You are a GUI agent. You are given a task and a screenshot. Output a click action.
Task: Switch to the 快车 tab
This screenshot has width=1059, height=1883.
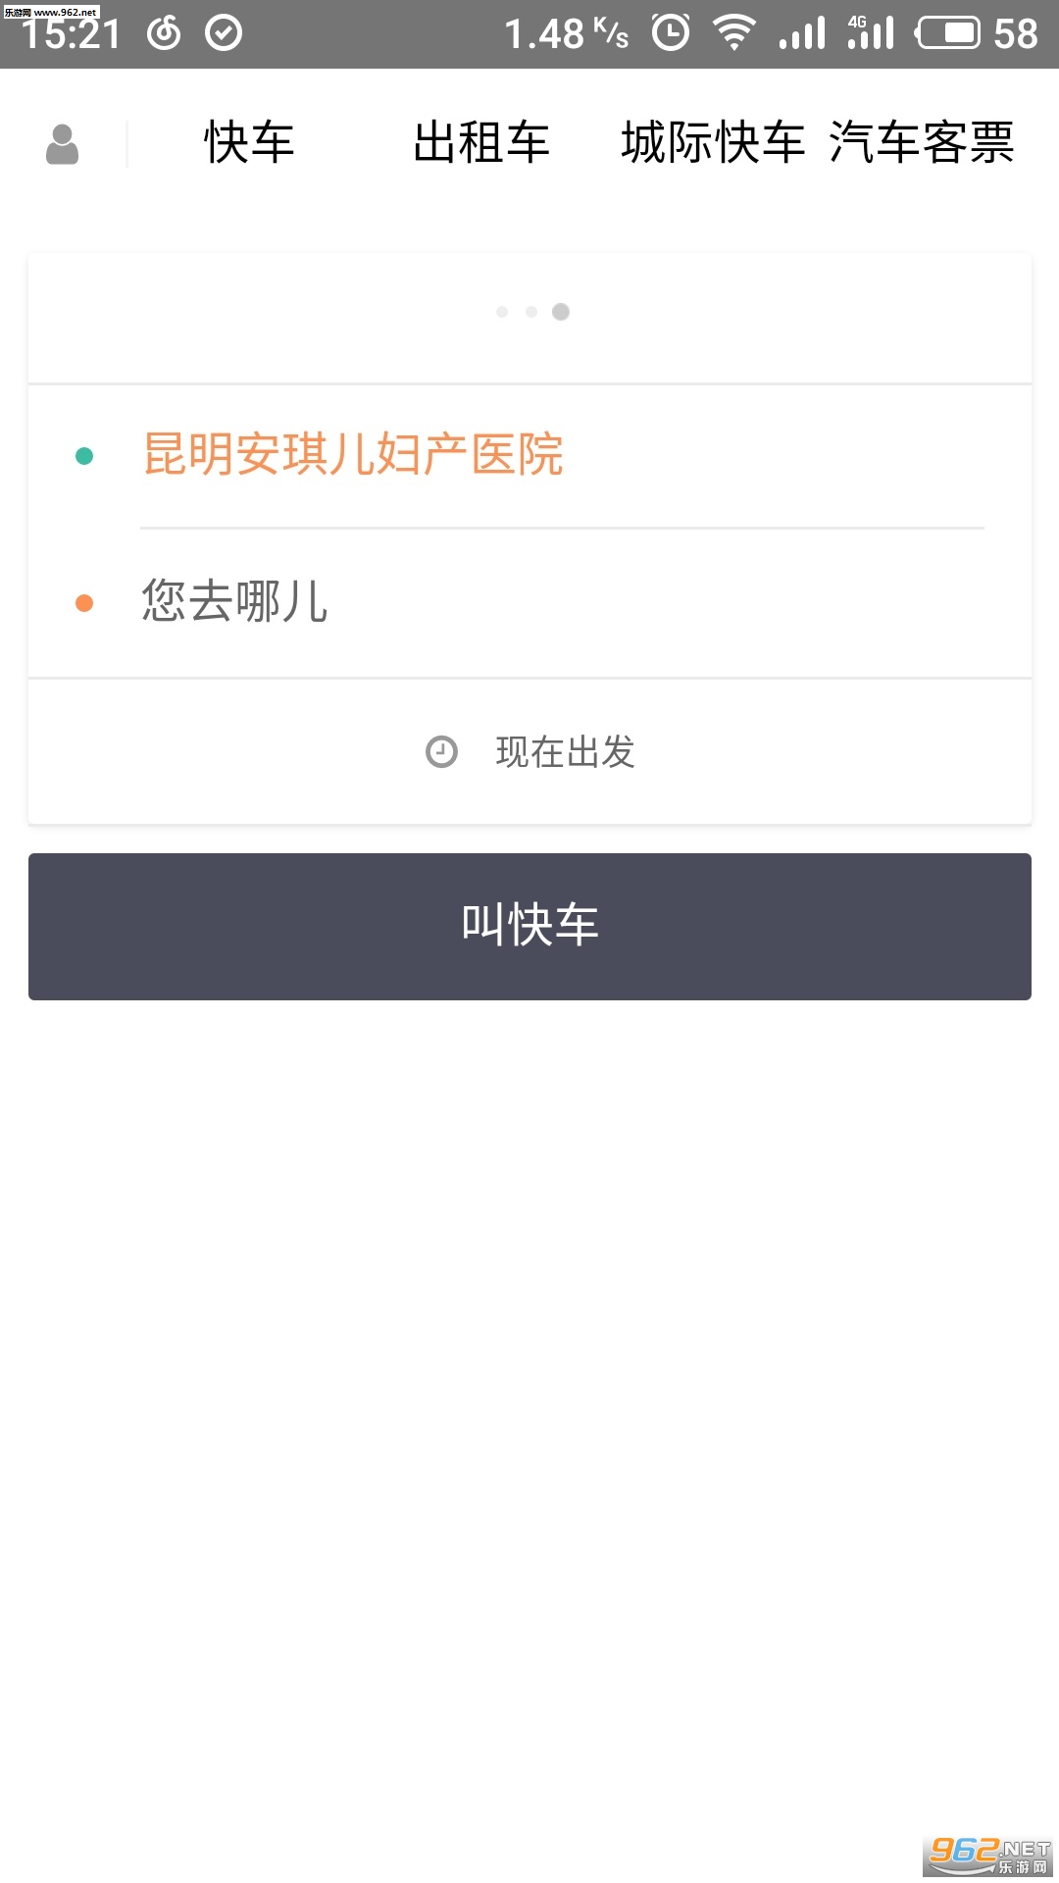[249, 143]
